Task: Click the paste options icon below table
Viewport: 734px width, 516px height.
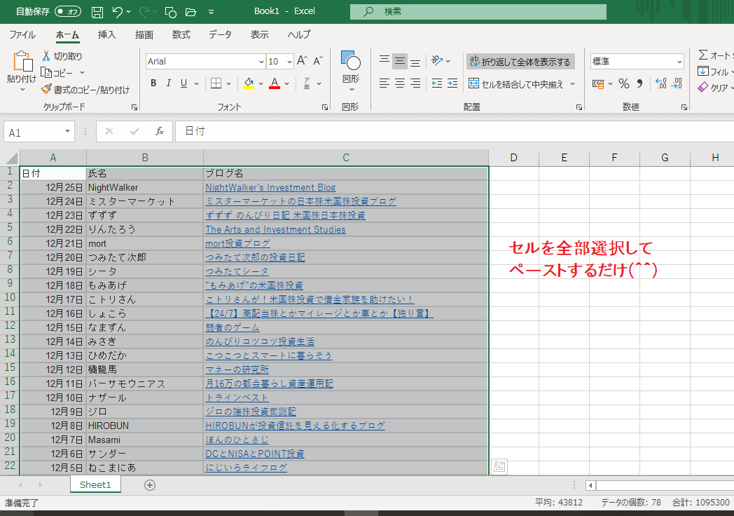Action: click(499, 466)
